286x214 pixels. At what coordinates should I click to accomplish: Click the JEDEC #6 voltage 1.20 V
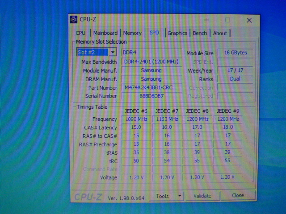coord(136,177)
